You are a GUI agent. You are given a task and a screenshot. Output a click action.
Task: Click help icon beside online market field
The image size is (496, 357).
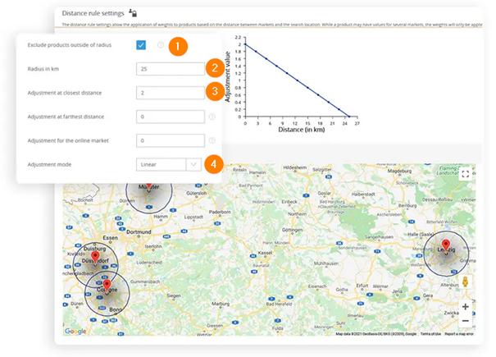[212, 140]
